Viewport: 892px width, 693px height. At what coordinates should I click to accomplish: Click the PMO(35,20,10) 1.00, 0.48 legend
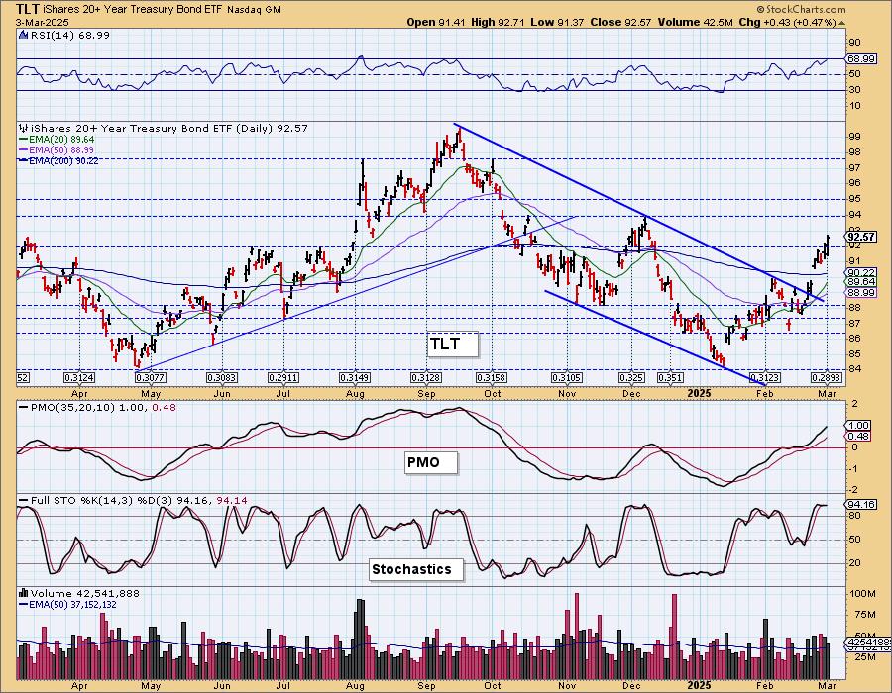[x=101, y=408]
